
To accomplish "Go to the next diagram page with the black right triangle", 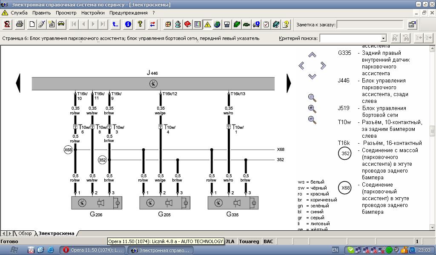I will pos(289,83).
